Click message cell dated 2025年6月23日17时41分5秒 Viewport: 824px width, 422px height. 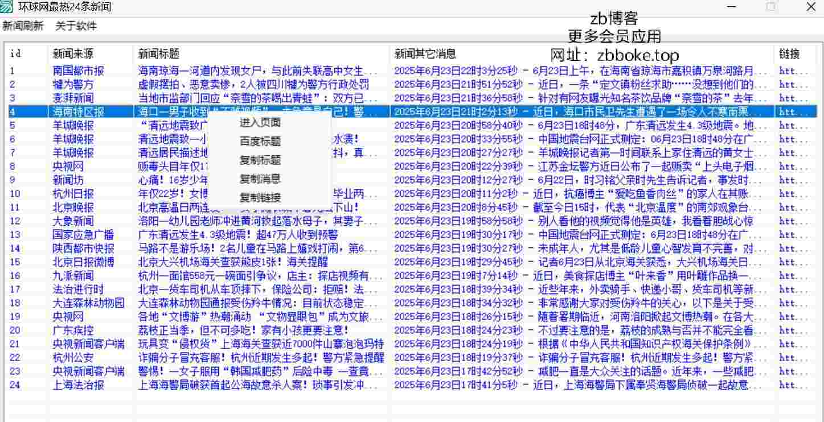click(x=579, y=385)
